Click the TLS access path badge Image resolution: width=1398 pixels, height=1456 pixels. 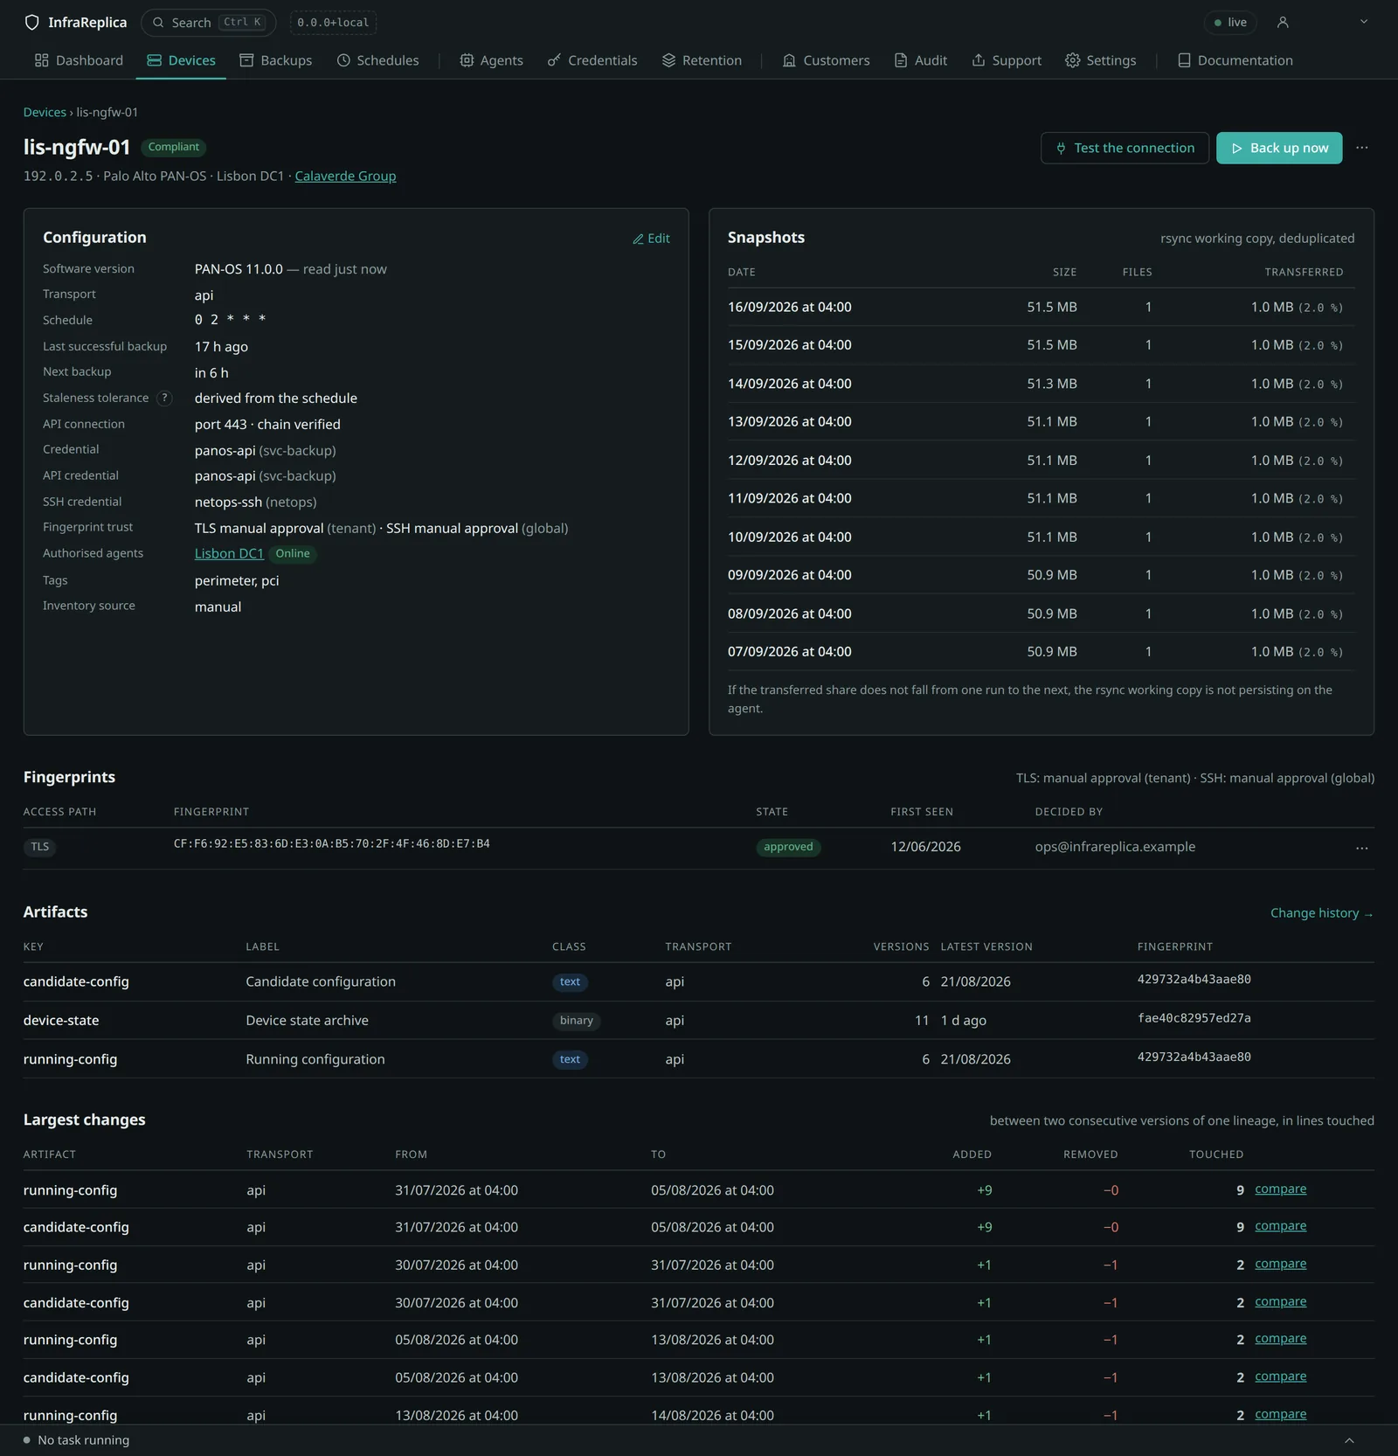tap(40, 847)
